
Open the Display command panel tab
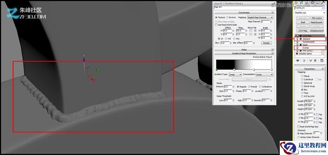coord(318,3)
